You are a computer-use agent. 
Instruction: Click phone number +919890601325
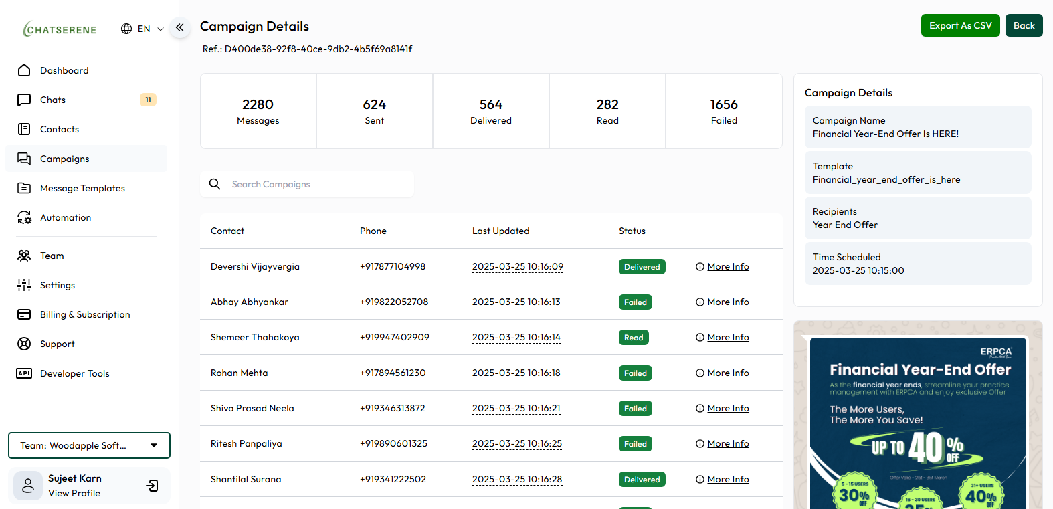(393, 443)
